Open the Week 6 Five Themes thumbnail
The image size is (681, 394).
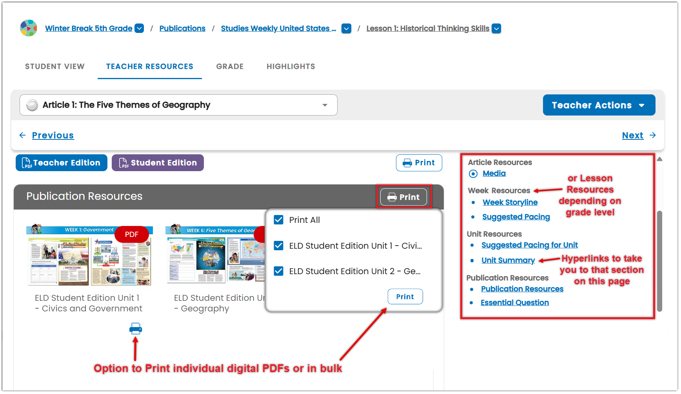coord(216,254)
